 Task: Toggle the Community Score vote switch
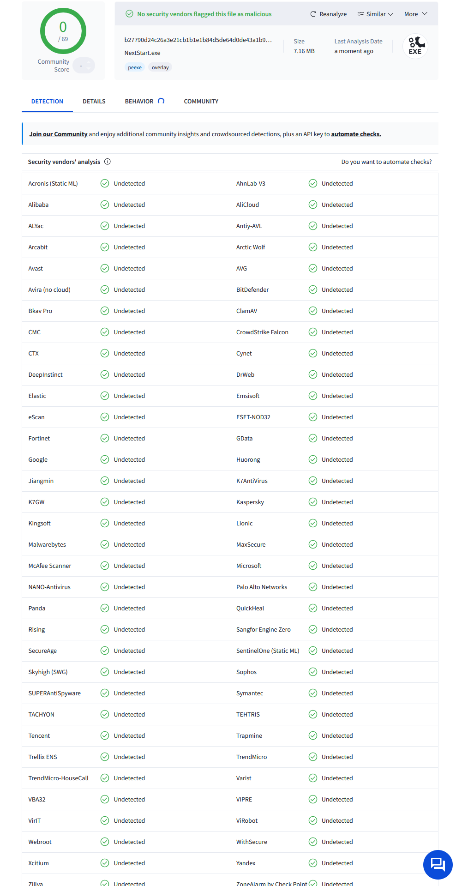[84, 66]
